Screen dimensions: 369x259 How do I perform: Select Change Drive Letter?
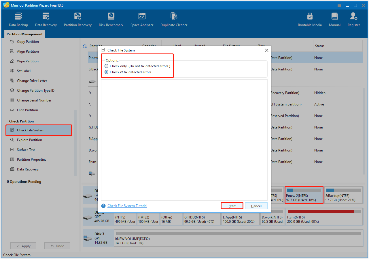click(x=32, y=81)
